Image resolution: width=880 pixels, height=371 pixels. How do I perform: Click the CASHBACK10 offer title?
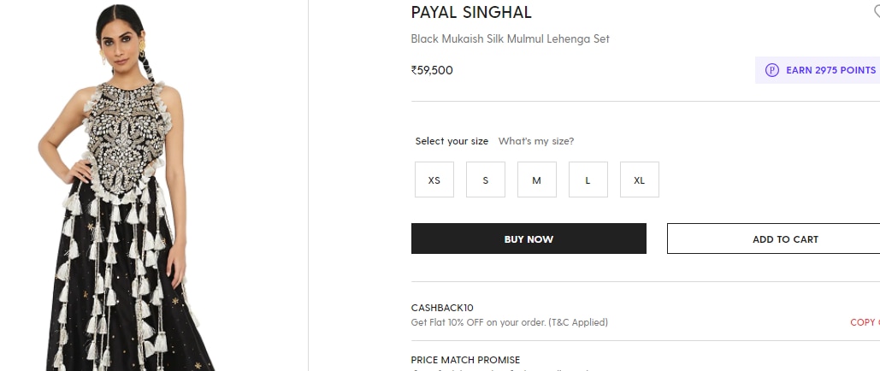pyautogui.click(x=442, y=308)
